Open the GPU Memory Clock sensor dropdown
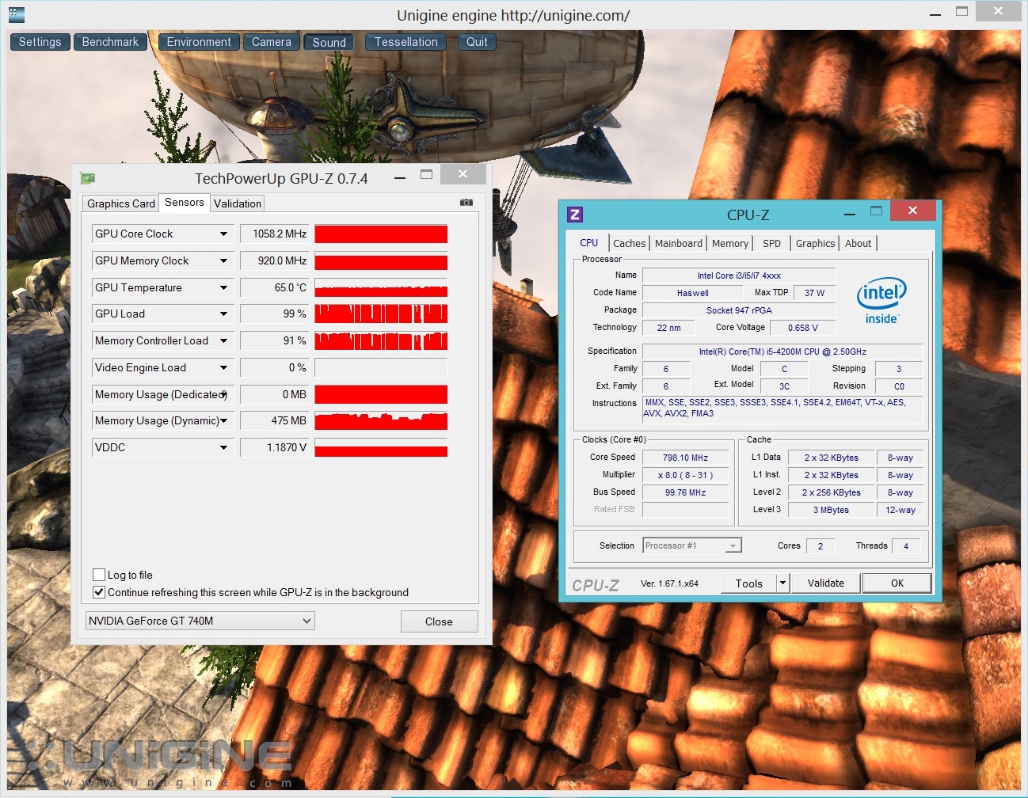 coord(224,260)
